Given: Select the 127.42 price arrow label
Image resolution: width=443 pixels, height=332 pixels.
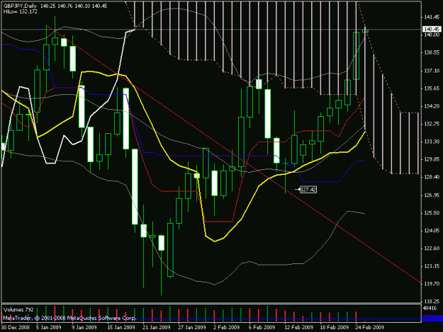Looking at the screenshot, I should [x=308, y=190].
